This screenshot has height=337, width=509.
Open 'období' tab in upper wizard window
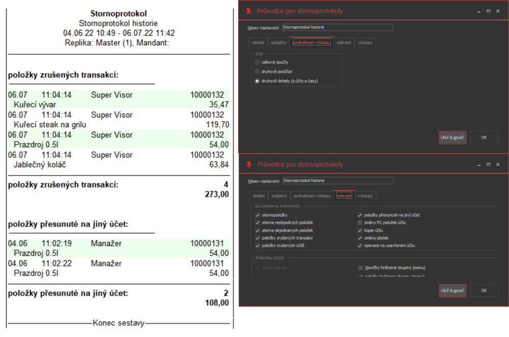[x=258, y=43]
